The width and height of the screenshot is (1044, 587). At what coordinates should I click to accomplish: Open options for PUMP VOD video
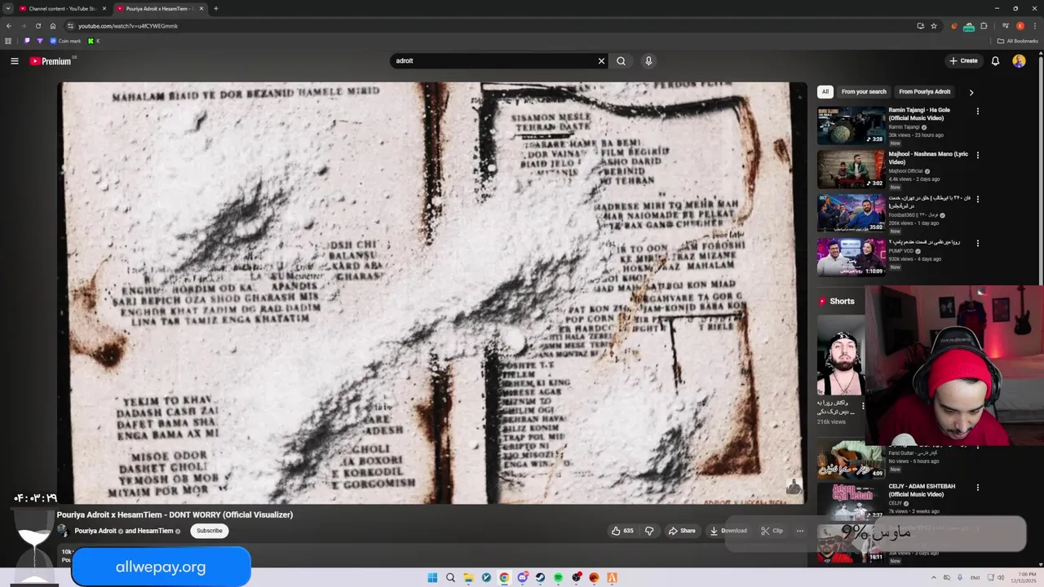pos(978,243)
